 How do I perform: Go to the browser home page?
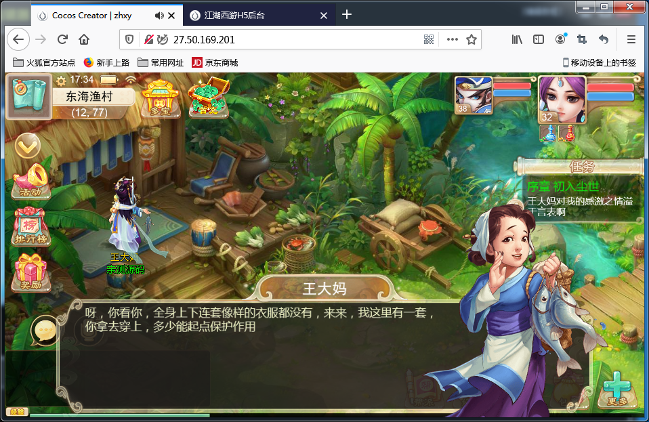[84, 39]
